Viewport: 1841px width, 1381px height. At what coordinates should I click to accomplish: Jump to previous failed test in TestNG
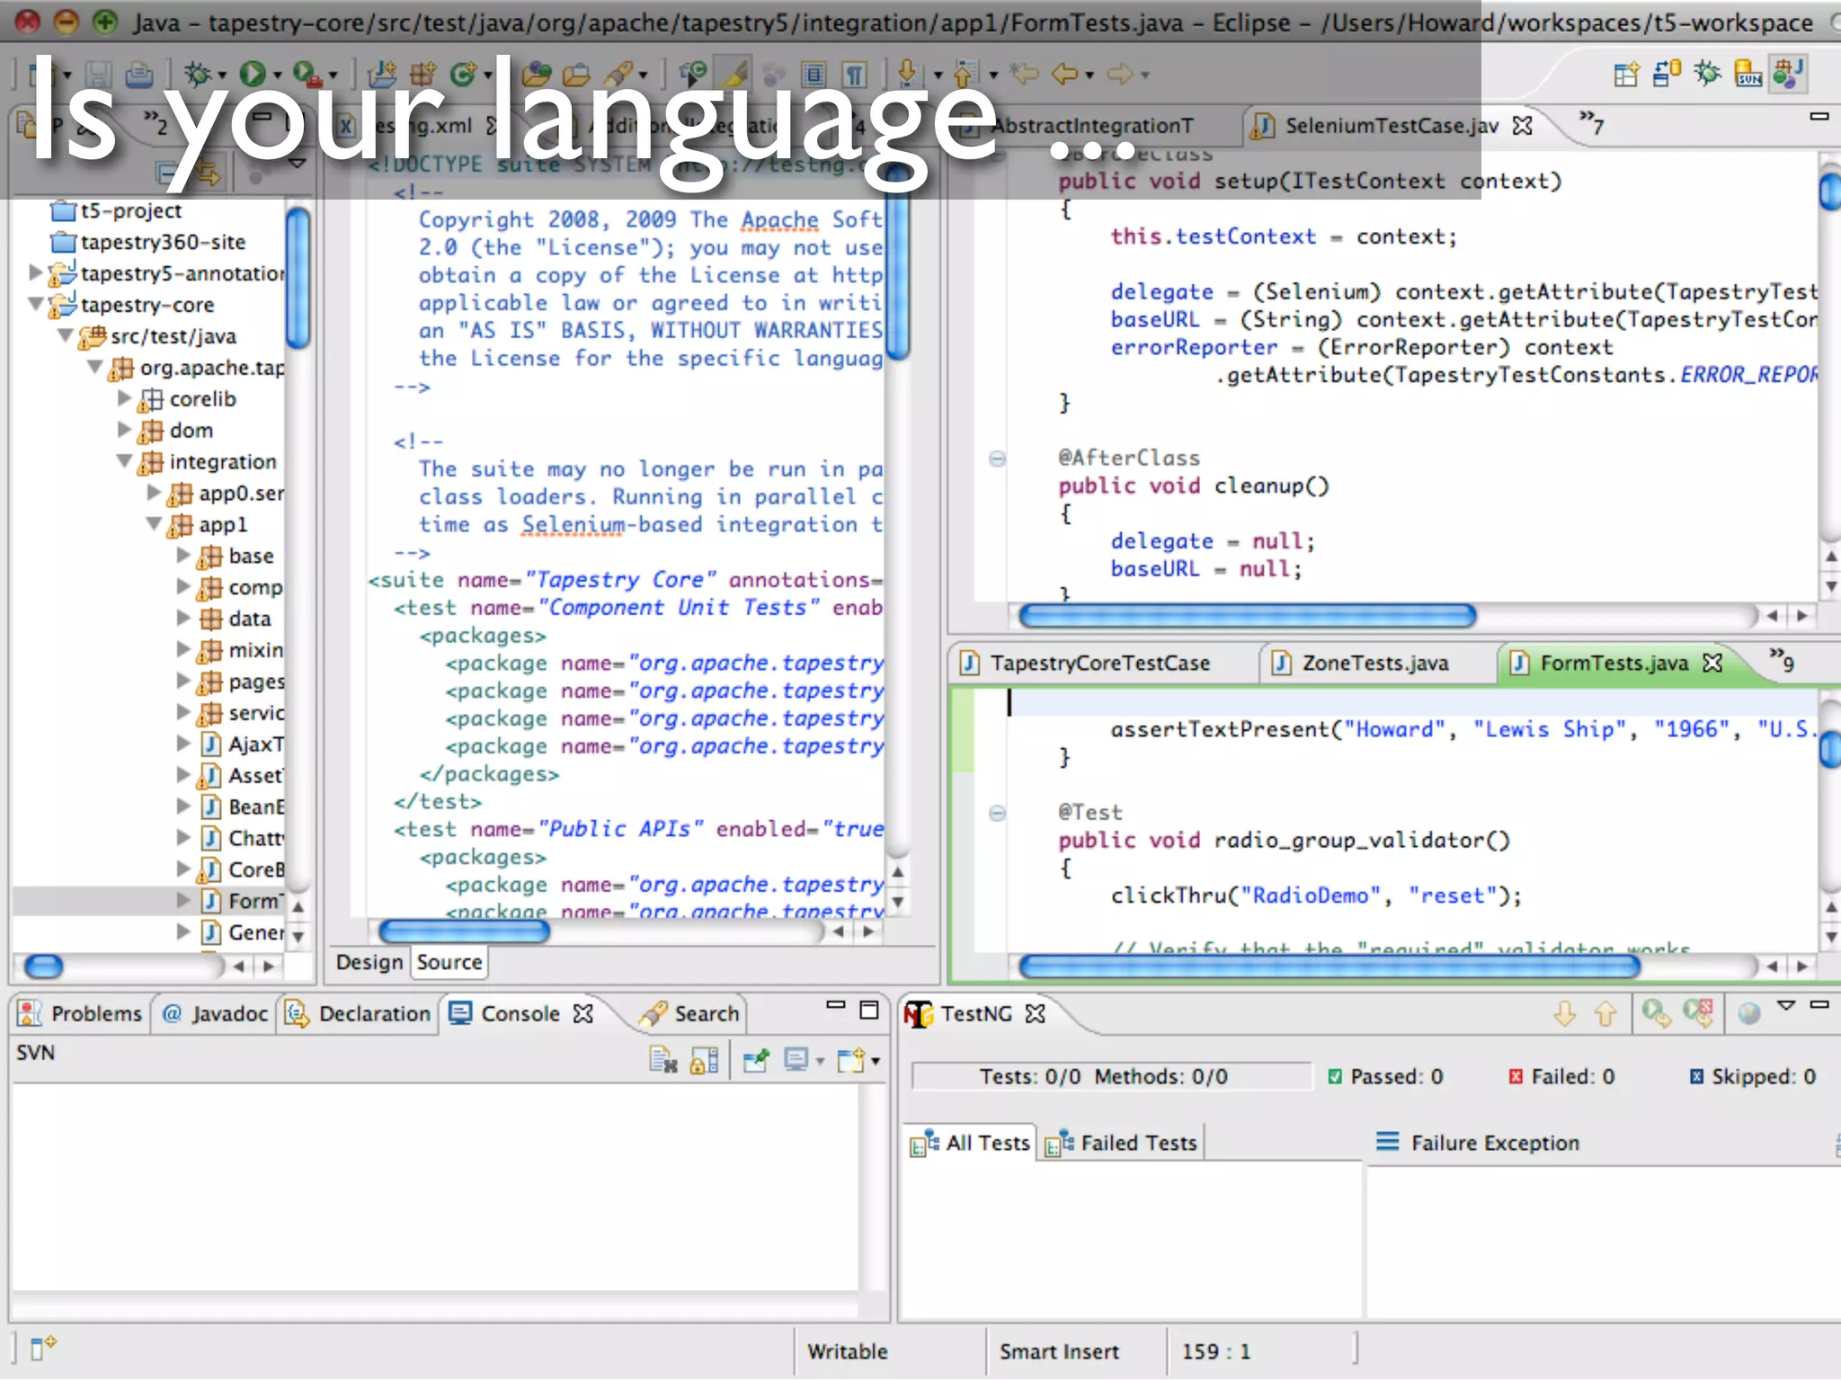(1605, 1014)
